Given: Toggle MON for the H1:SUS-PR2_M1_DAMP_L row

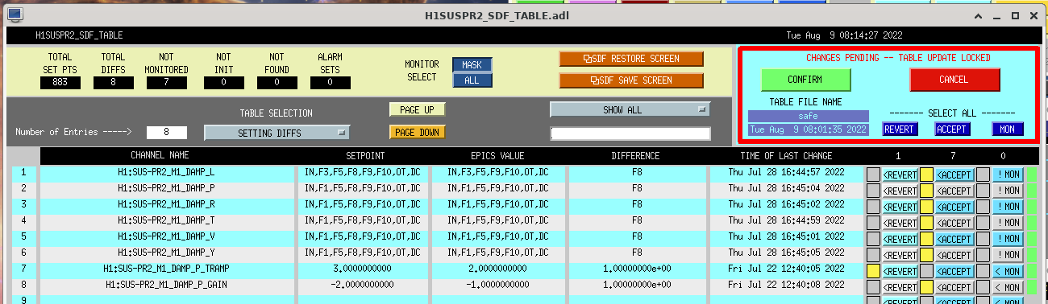Looking at the screenshot, I should 1008,174.
